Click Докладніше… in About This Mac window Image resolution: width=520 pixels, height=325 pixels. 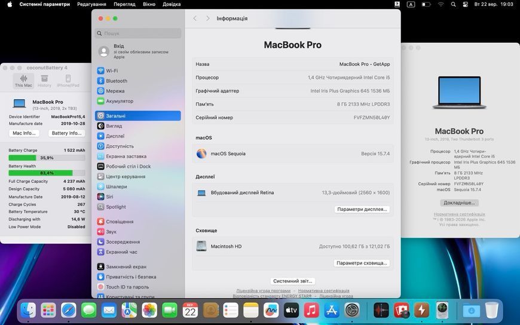(459, 203)
